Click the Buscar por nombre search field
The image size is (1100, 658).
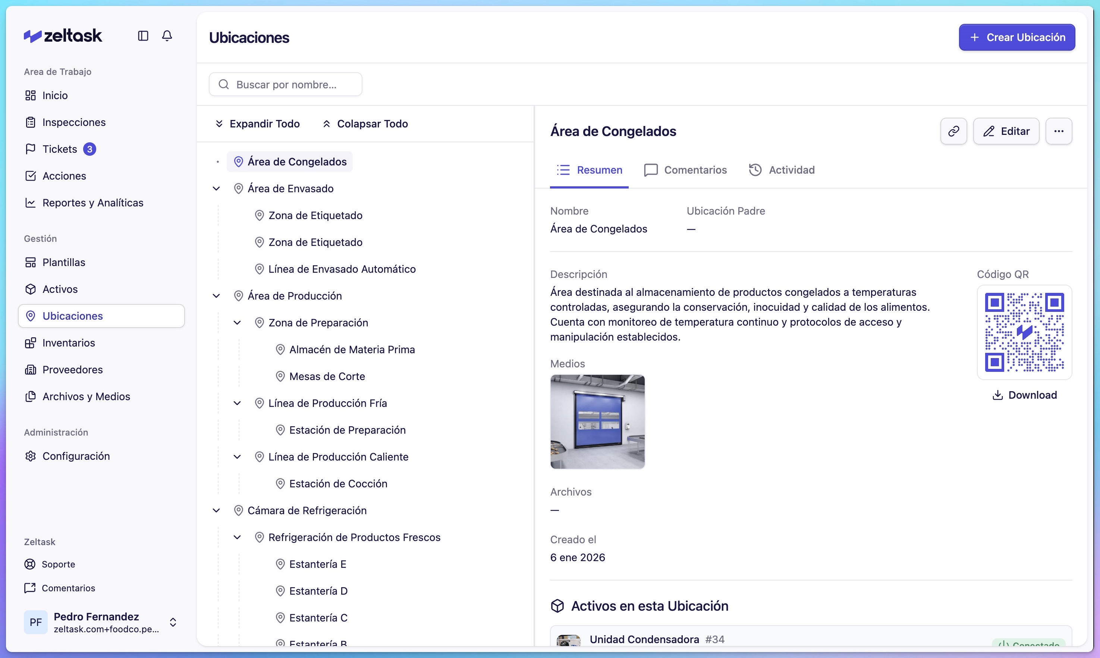[x=286, y=85]
